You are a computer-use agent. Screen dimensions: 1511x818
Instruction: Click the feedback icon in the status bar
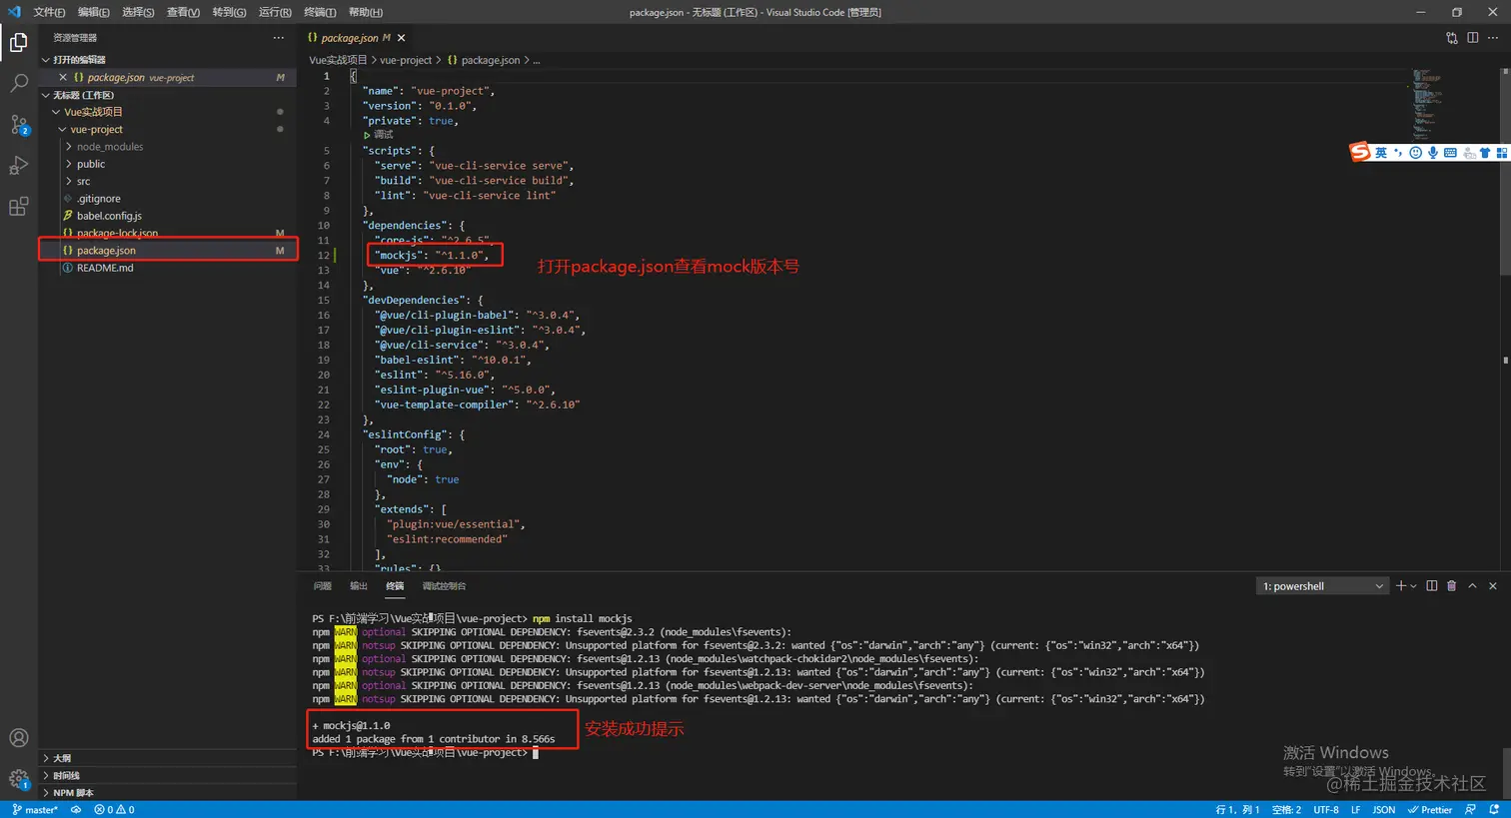pos(1470,810)
